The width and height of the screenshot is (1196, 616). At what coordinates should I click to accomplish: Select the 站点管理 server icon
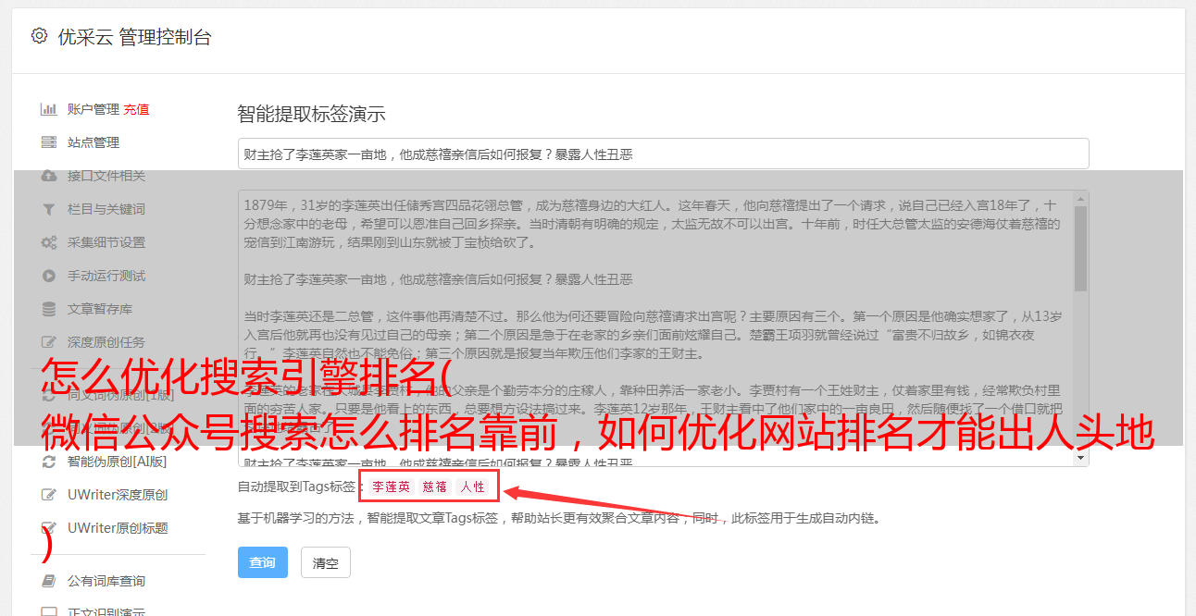[49, 142]
